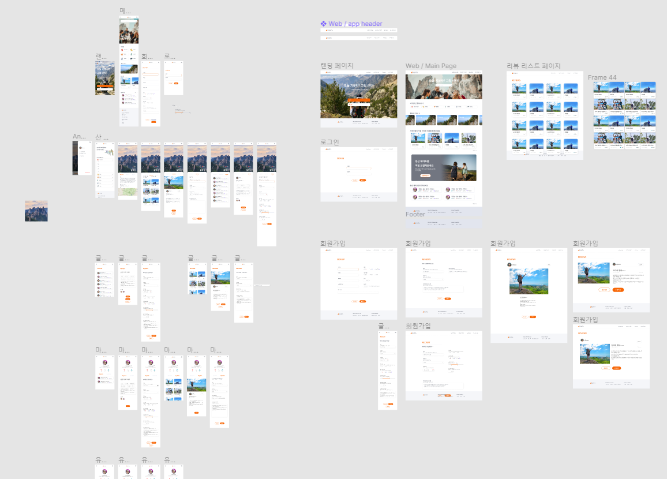Image resolution: width=667 pixels, height=479 pixels.
Task: Select the '로그인' frame label
Action: (x=329, y=142)
